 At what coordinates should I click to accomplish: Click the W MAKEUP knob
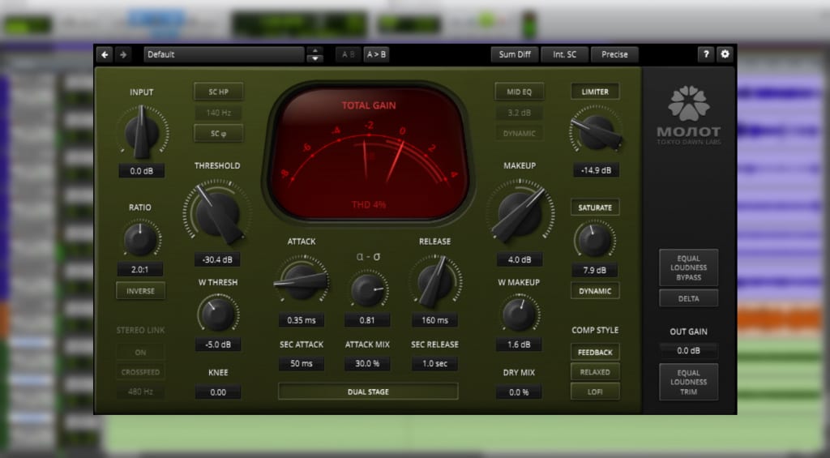point(520,314)
